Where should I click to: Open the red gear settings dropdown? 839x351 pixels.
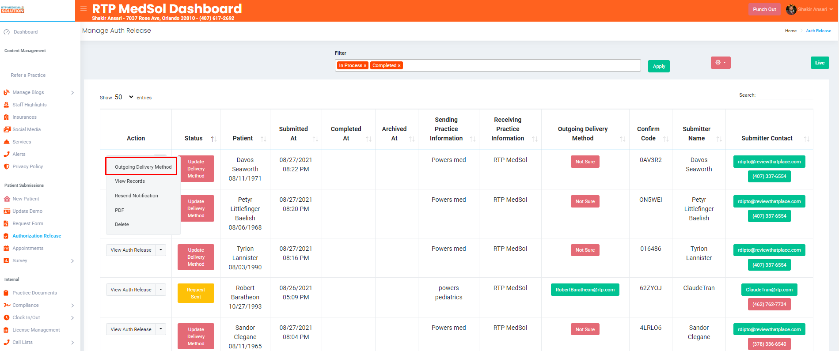[721, 63]
